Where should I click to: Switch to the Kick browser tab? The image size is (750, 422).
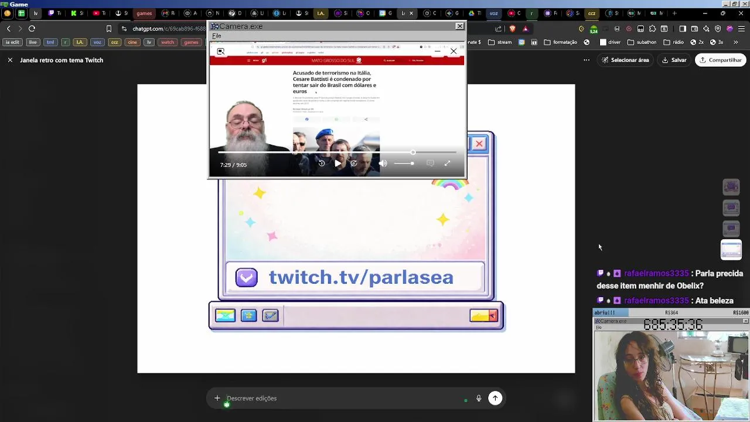pyautogui.click(x=76, y=13)
